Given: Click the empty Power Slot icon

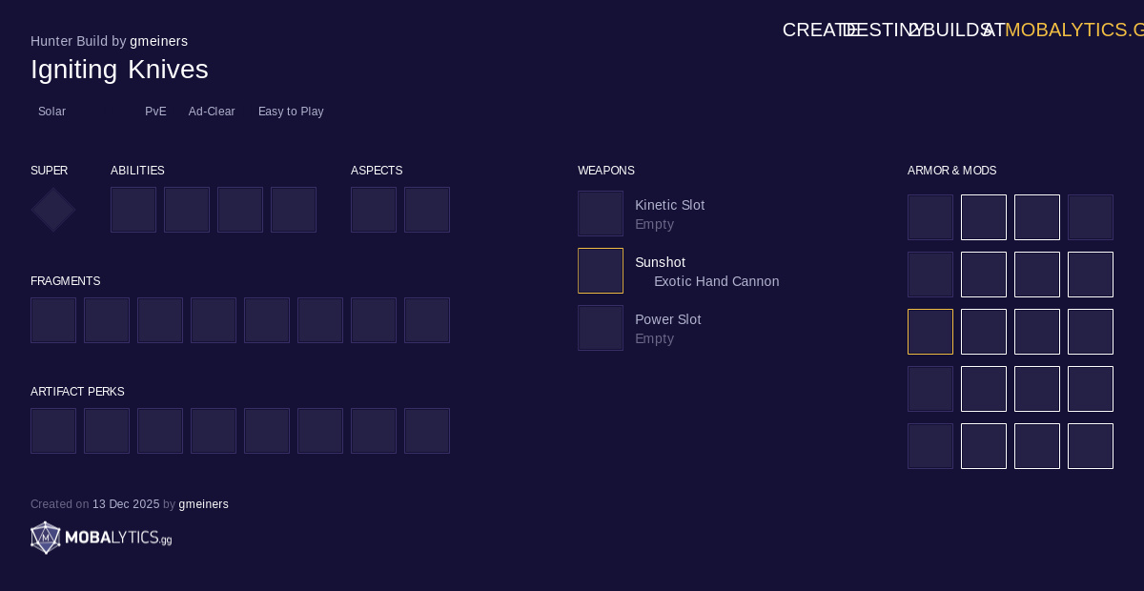Looking at the screenshot, I should (601, 328).
